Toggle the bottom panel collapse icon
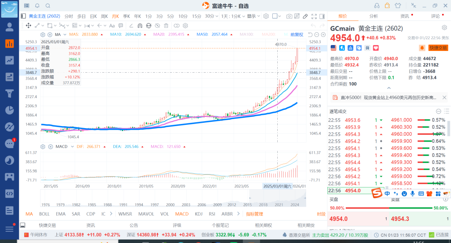 [x=23, y=225]
